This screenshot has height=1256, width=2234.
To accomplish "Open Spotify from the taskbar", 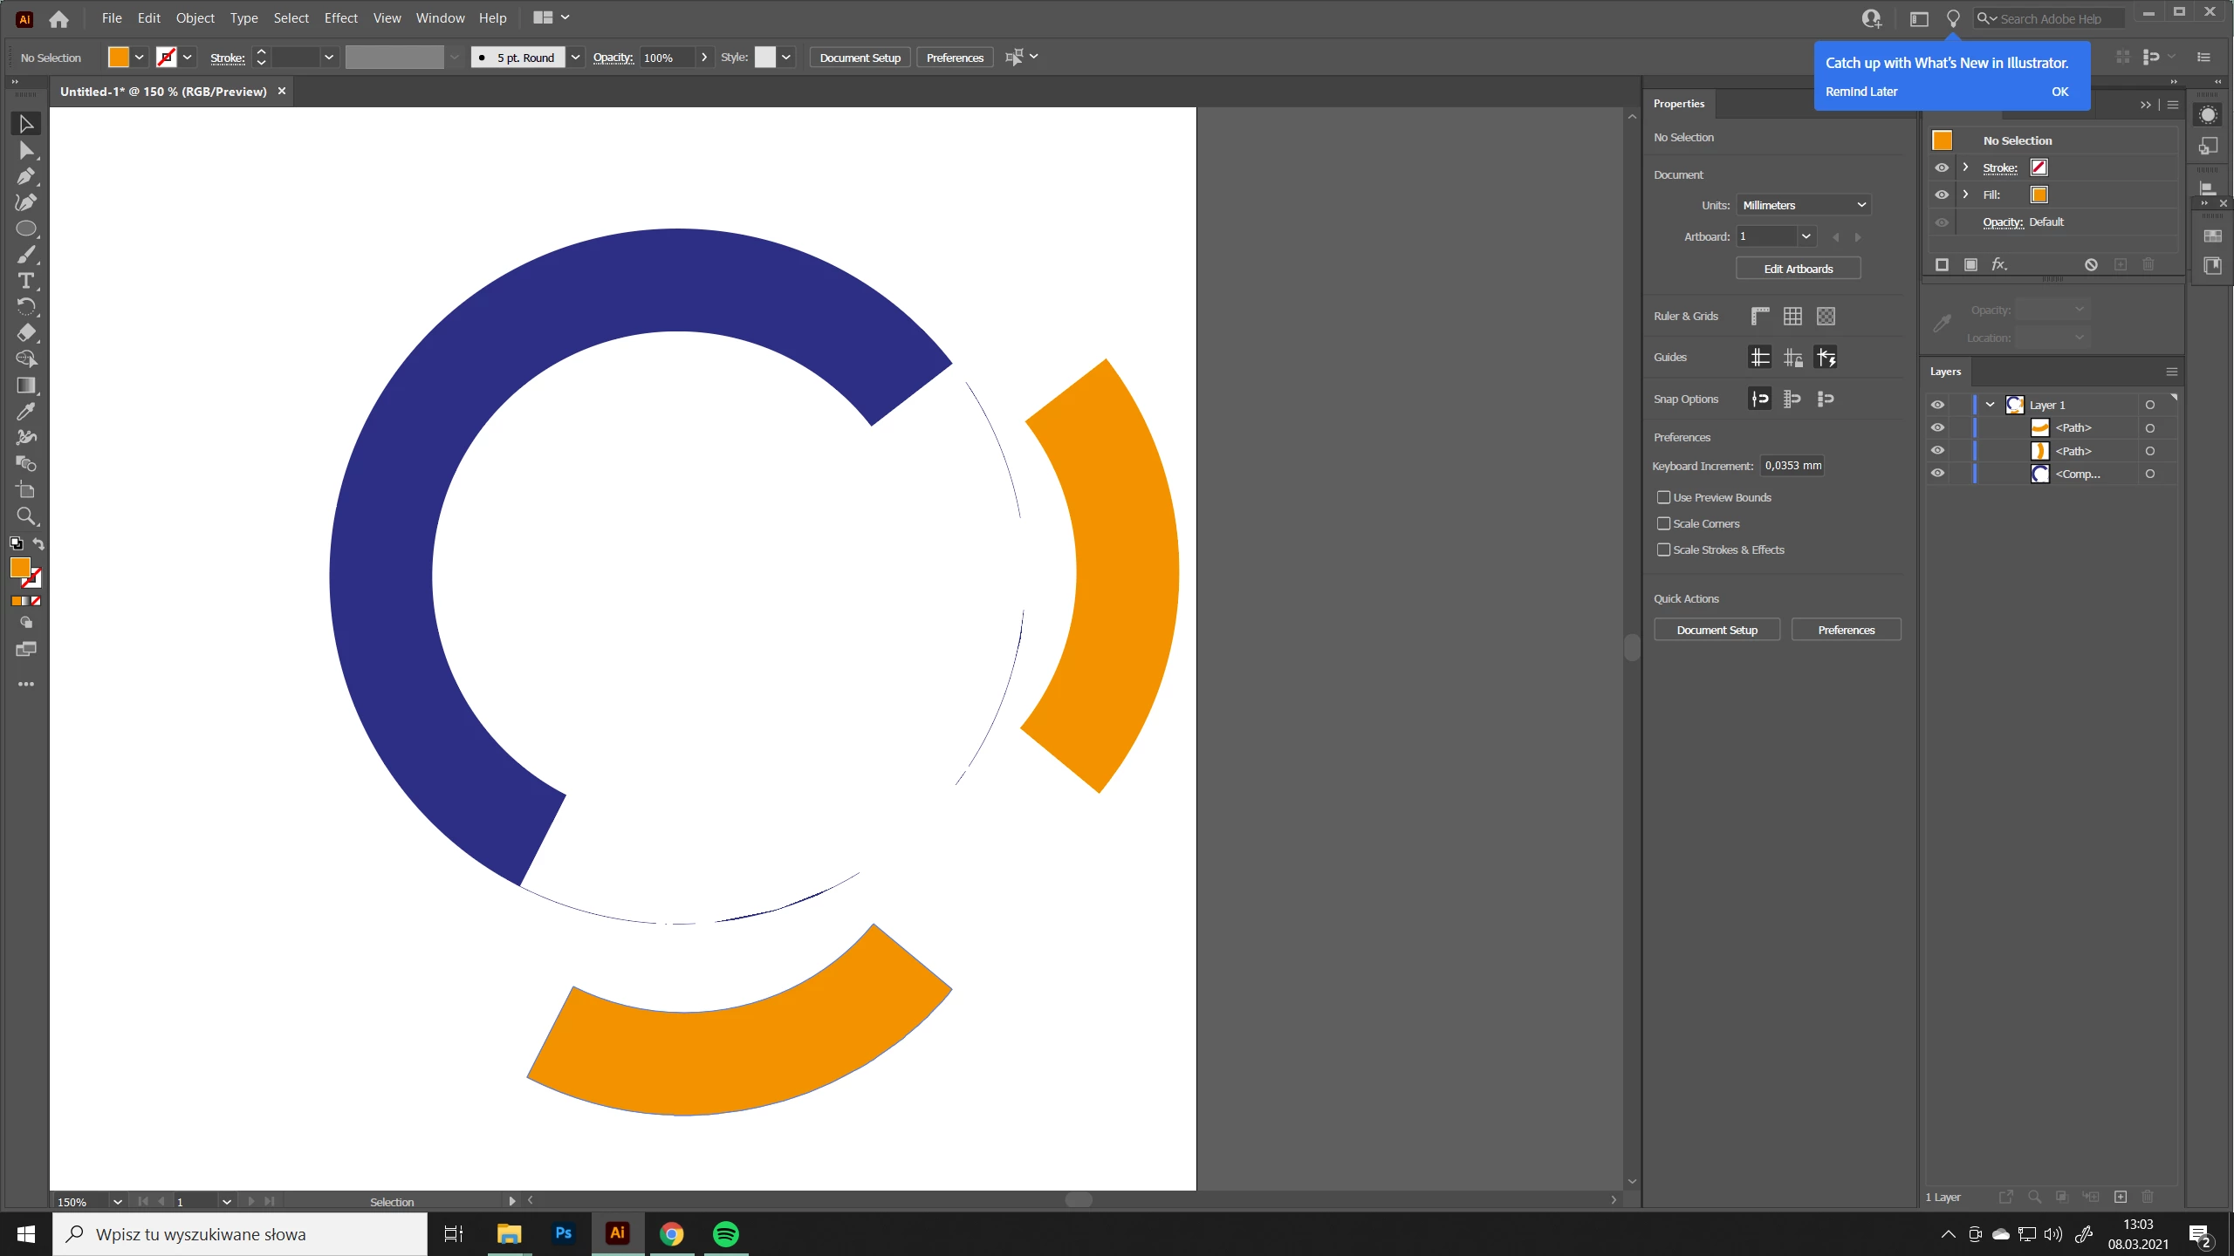I will [725, 1233].
